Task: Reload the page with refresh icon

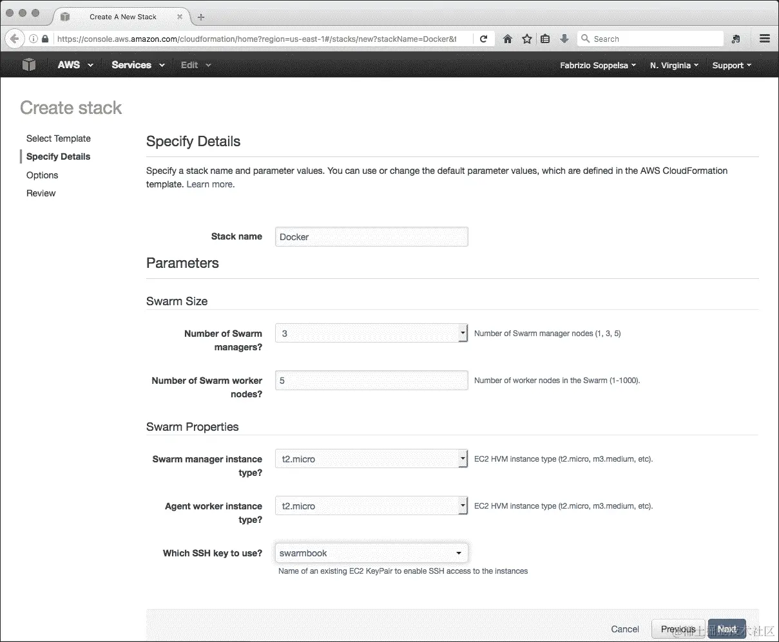Action: (484, 39)
